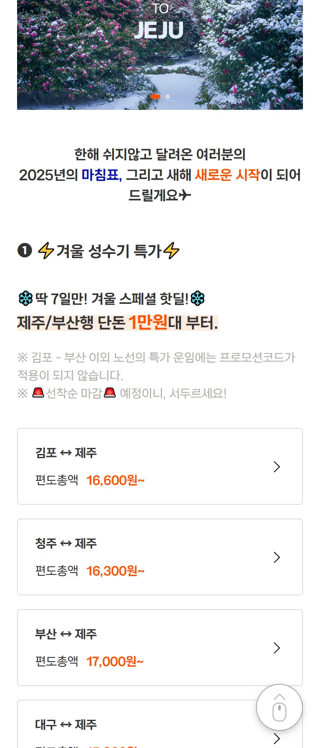The height and width of the screenshot is (748, 320).
Task: Click the lightning bolt after 겨울 성수기 특가
Action: [171, 251]
